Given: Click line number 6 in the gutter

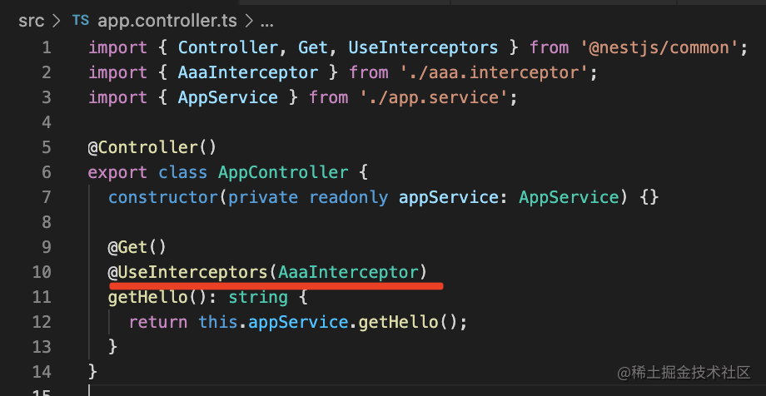Looking at the screenshot, I should tap(46, 172).
